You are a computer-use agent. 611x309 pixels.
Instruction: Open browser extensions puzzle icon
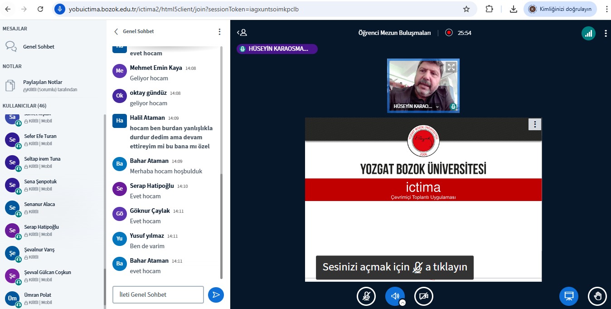[x=490, y=9]
